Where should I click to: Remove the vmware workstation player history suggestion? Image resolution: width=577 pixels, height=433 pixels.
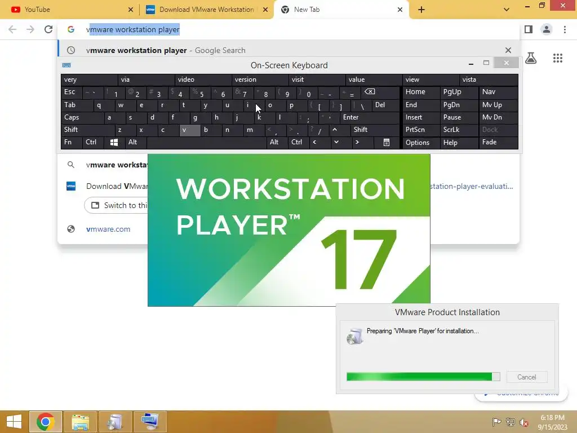tap(508, 50)
